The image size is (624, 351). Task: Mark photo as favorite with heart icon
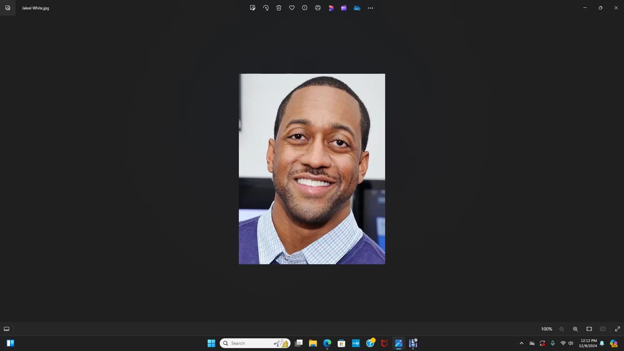click(x=292, y=8)
